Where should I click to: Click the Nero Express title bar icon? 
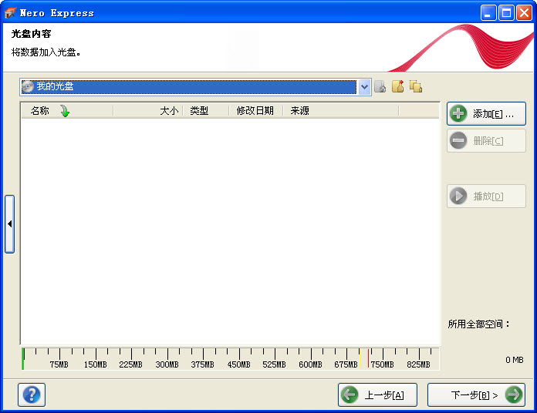click(10, 12)
